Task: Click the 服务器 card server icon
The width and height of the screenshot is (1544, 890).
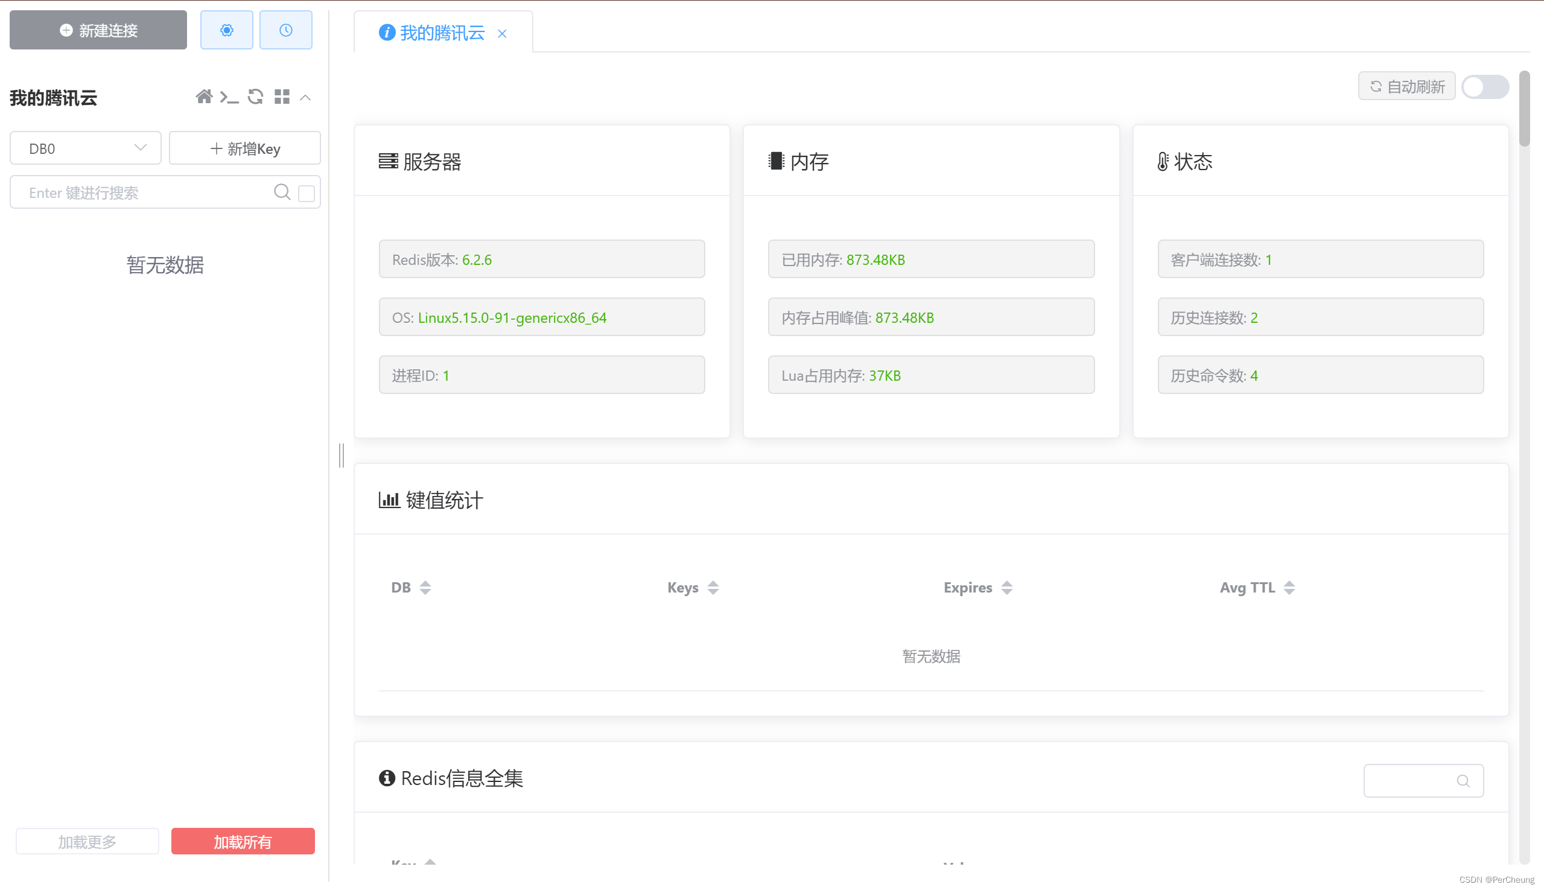Action: [388, 161]
